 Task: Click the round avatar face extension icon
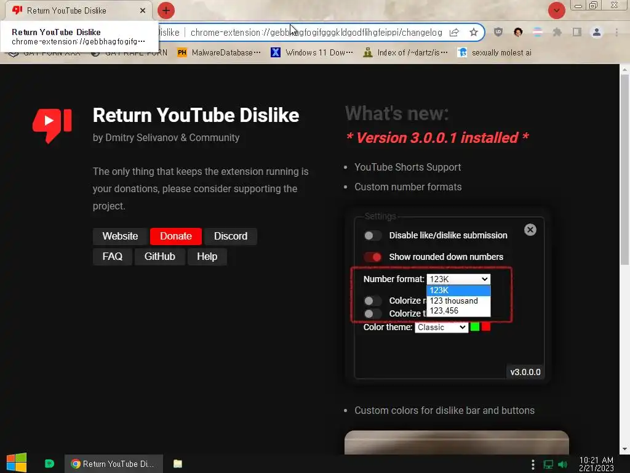point(518,32)
